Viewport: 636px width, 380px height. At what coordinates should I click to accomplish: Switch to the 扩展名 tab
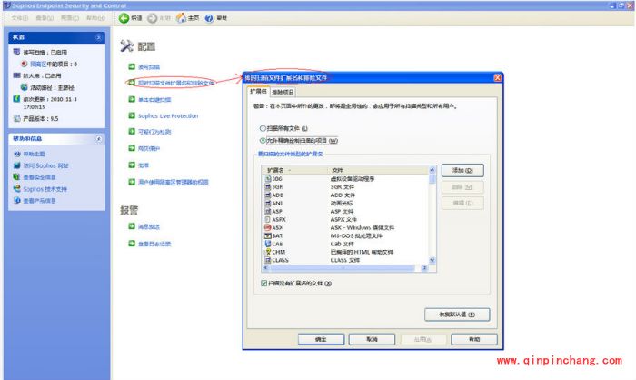tap(258, 91)
